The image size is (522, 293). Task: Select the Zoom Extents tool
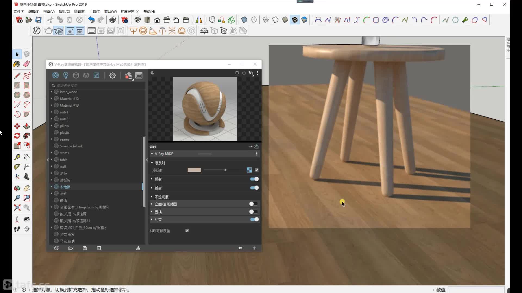click(17, 208)
